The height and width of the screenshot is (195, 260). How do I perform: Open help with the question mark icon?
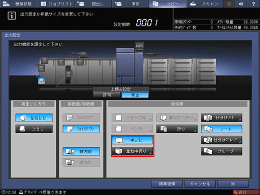pyautogui.click(x=253, y=4)
